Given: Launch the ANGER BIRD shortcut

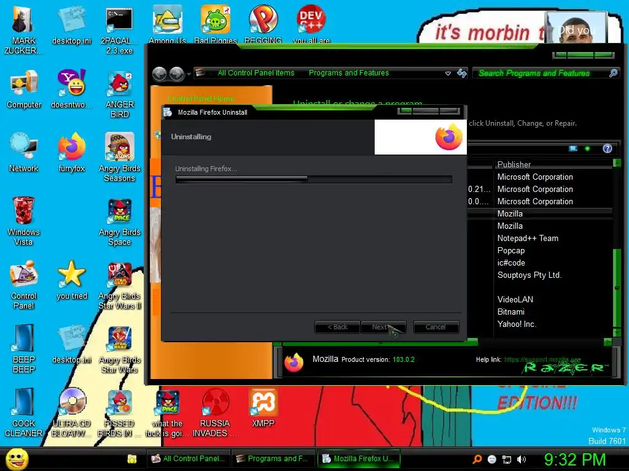Looking at the screenshot, I should pos(120,94).
